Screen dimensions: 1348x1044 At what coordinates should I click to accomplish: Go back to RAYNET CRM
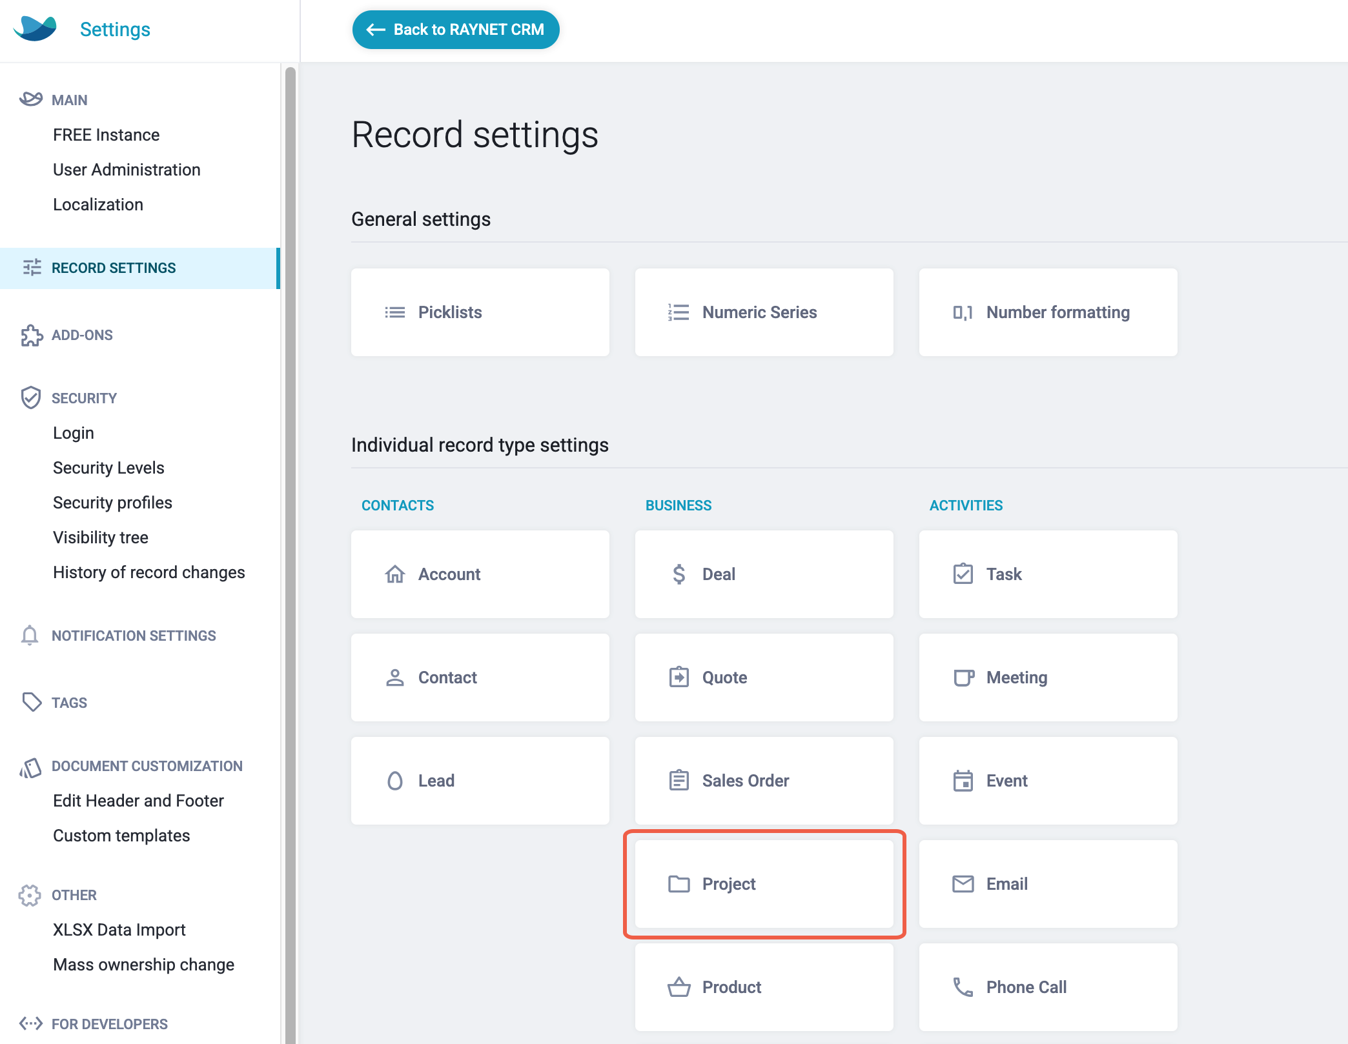click(456, 30)
